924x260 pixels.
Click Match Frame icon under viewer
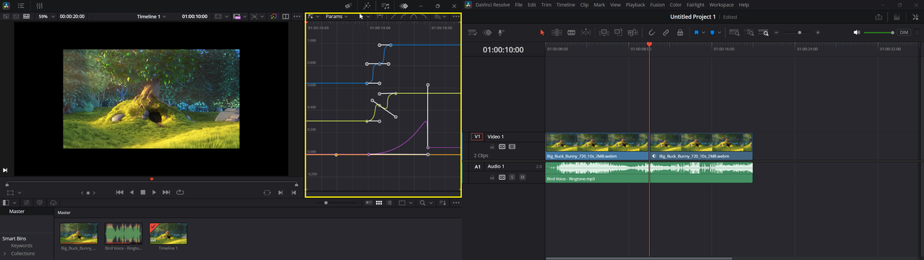[x=267, y=192]
